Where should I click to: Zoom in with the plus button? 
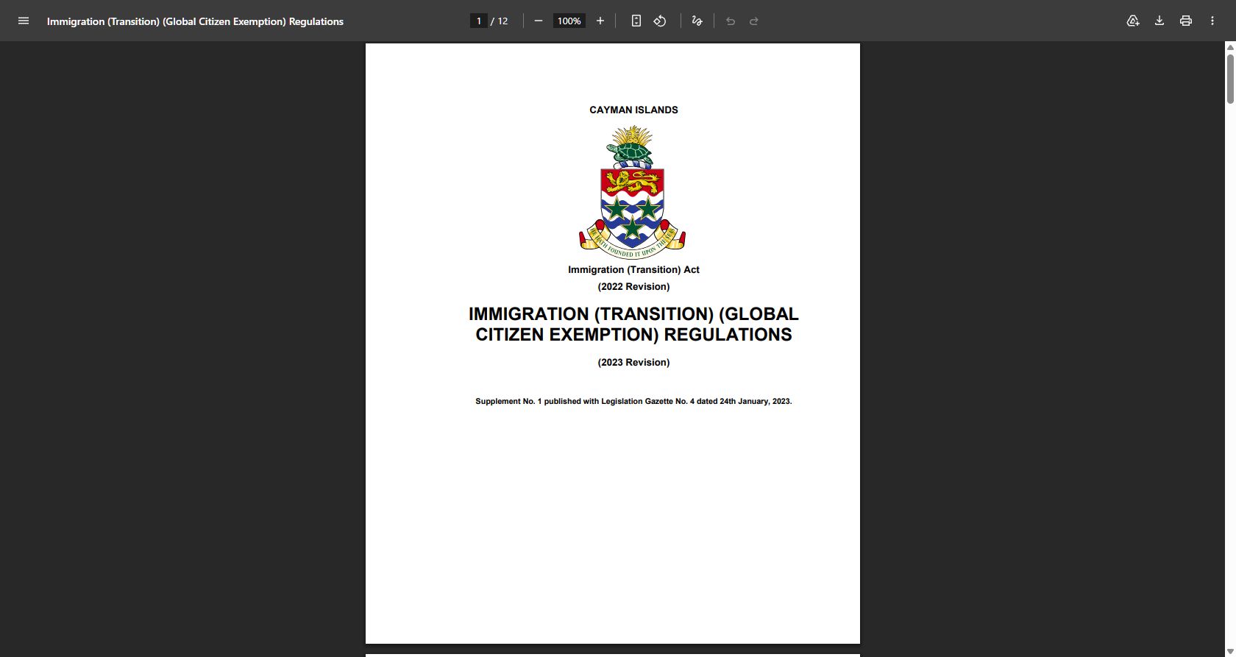coord(600,21)
